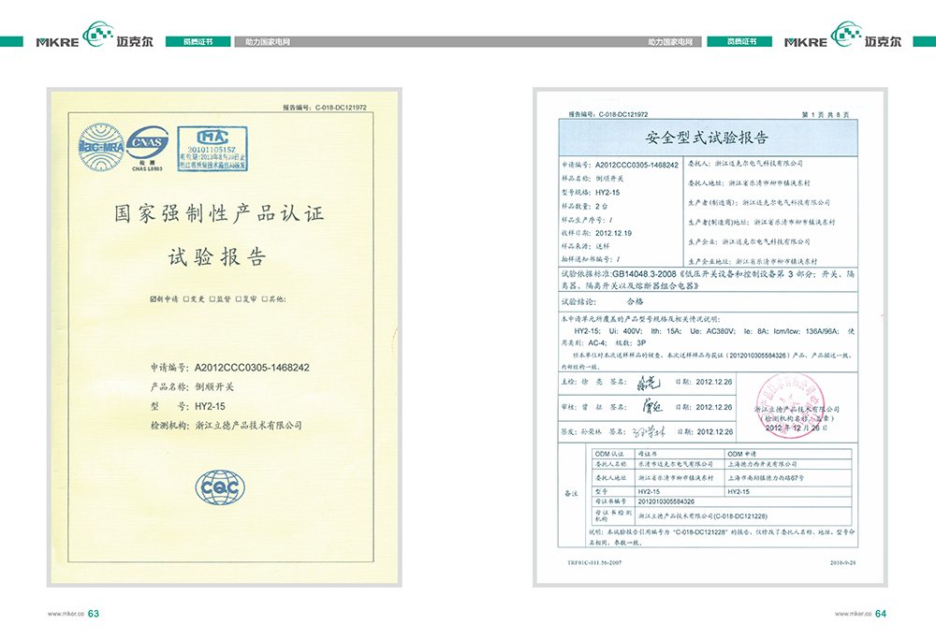The height and width of the screenshot is (639, 936).
Task: Toggle the 新申请 checkbox
Action: pyautogui.click(x=154, y=298)
